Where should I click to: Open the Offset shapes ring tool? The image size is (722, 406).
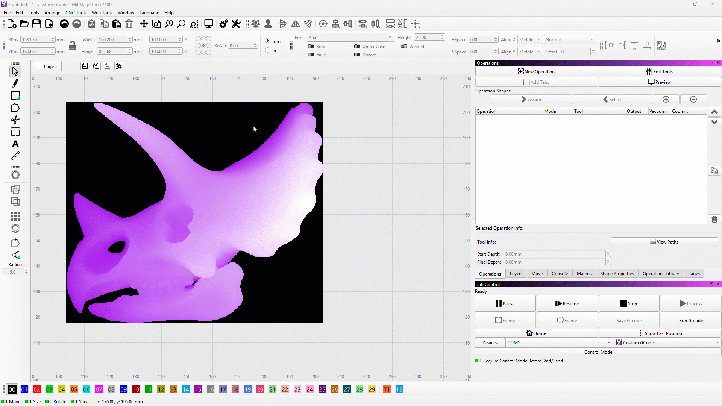pos(15,175)
